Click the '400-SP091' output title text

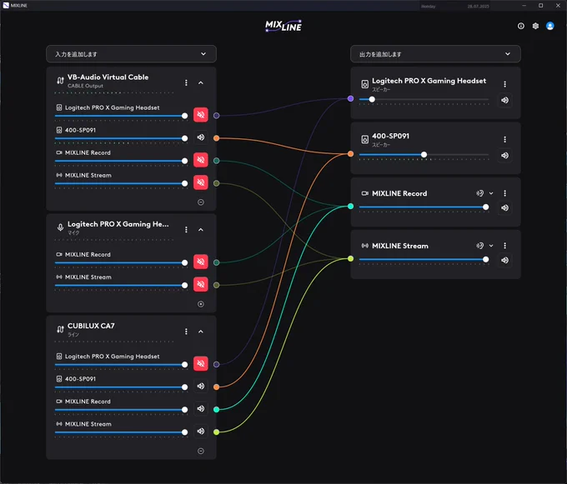(390, 136)
